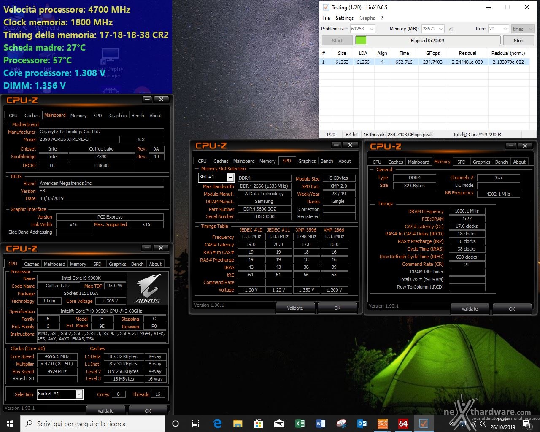Click the AORUS logo in CPU-Z
Screen dimensions: 540x432
click(147, 289)
